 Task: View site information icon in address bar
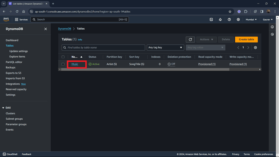(x=31, y=11)
